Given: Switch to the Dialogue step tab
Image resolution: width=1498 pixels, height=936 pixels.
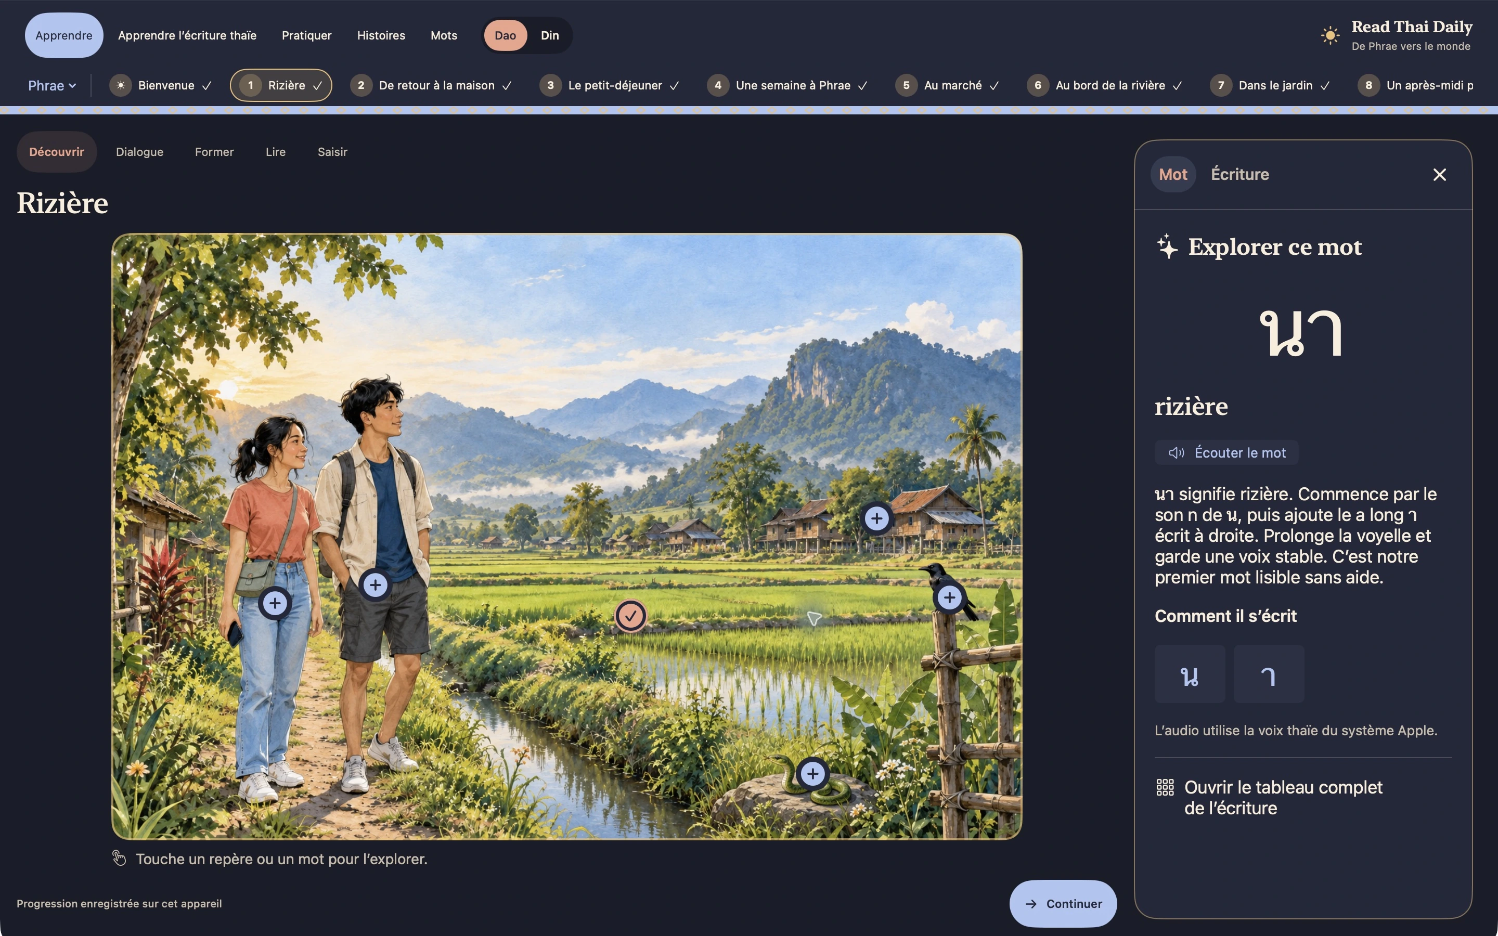Looking at the screenshot, I should (x=139, y=152).
